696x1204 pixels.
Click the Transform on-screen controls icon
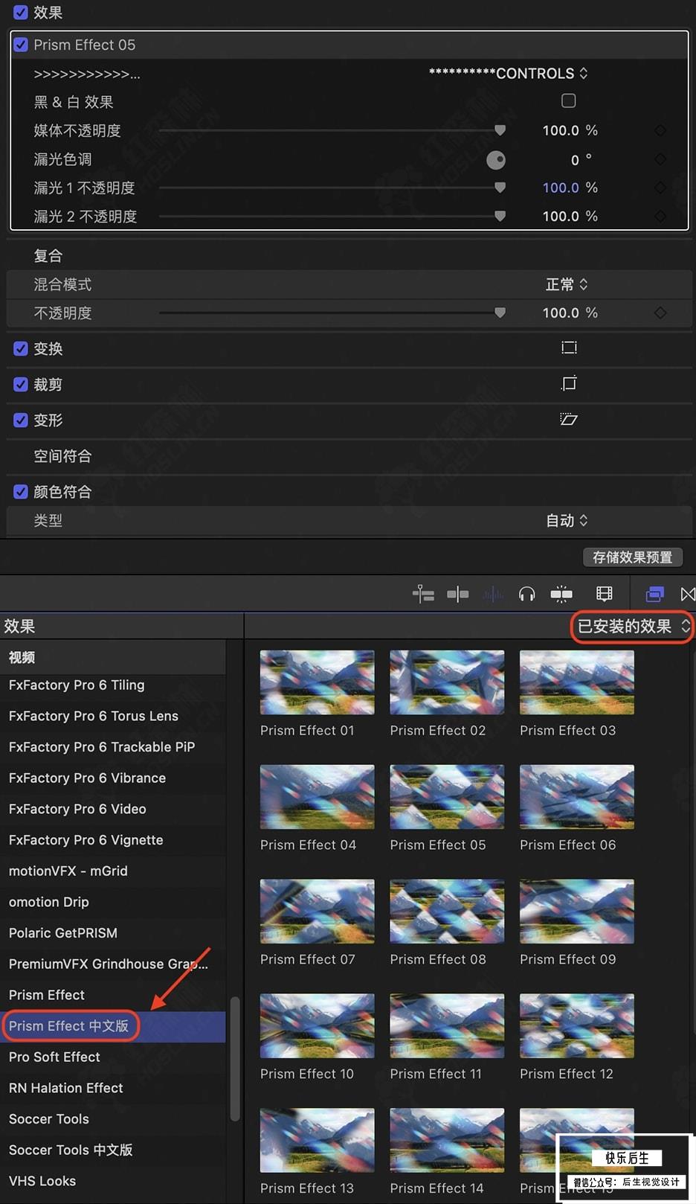coord(569,348)
